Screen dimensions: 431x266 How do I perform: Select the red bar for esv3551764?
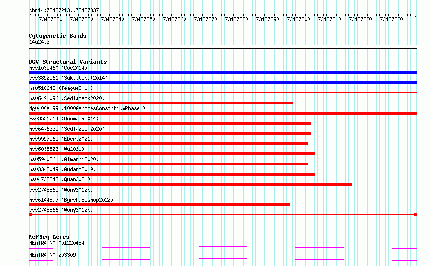170,123
